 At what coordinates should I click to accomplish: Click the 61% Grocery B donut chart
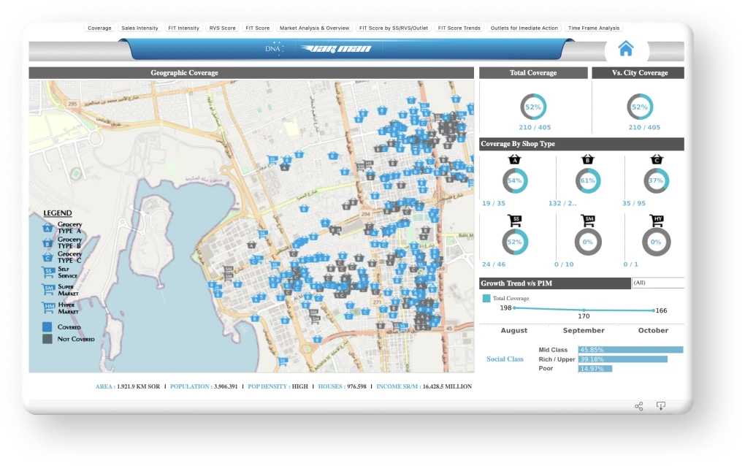[588, 180]
